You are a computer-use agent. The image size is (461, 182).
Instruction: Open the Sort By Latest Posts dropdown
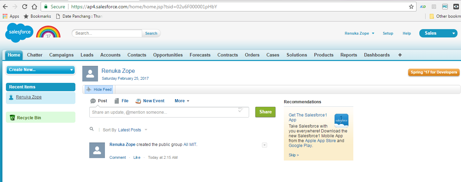(132, 130)
